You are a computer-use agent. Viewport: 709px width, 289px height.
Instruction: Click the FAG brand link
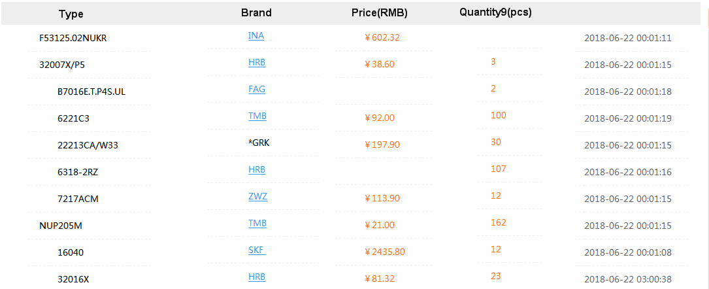[x=257, y=90]
